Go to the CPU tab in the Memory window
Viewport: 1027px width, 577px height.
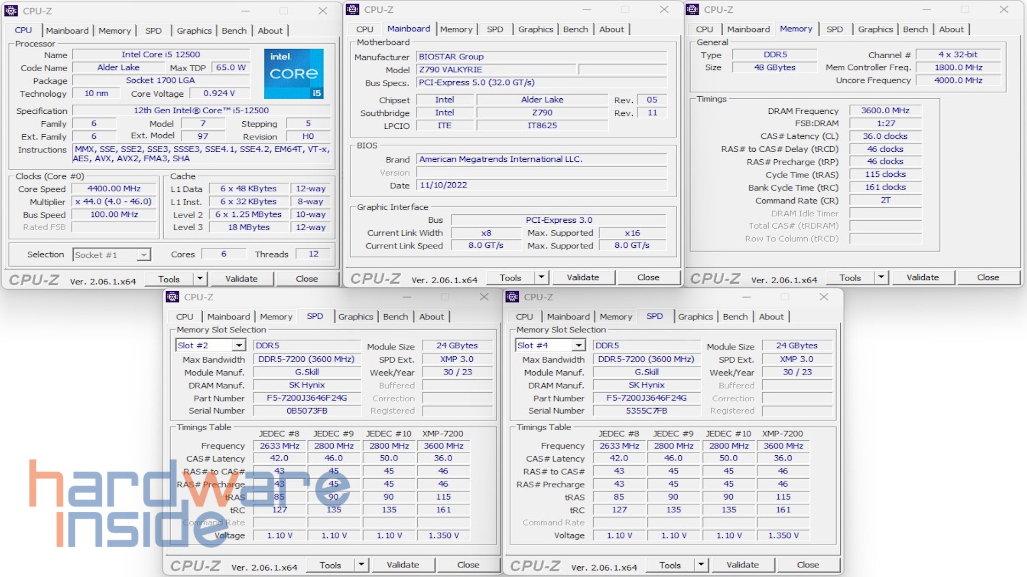click(704, 29)
